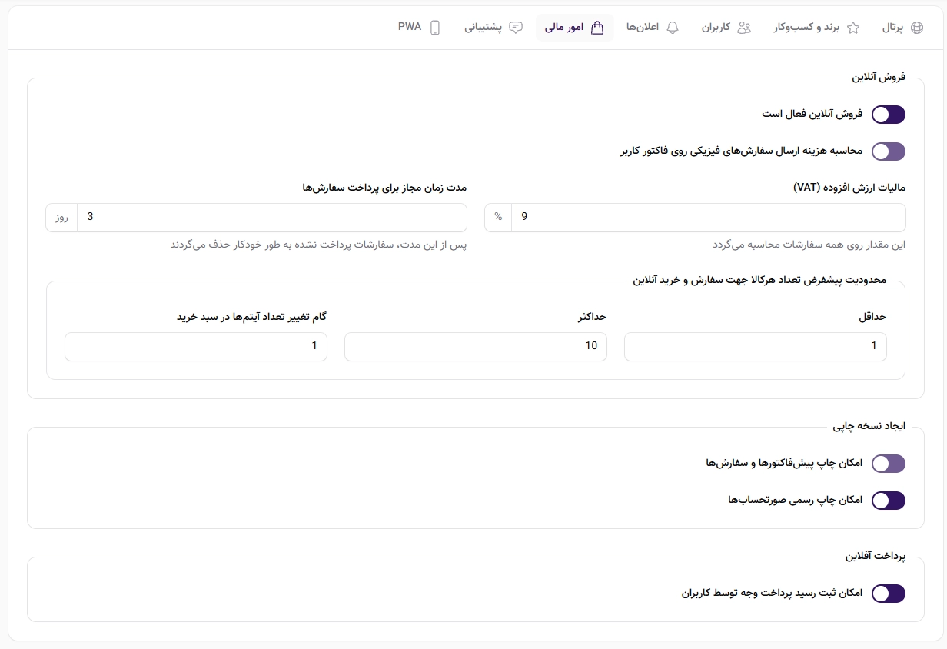Select the امور مالی tab

pos(575,28)
